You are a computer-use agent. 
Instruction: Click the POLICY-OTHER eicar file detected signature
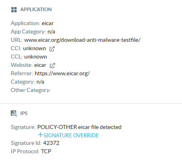click(x=79, y=127)
